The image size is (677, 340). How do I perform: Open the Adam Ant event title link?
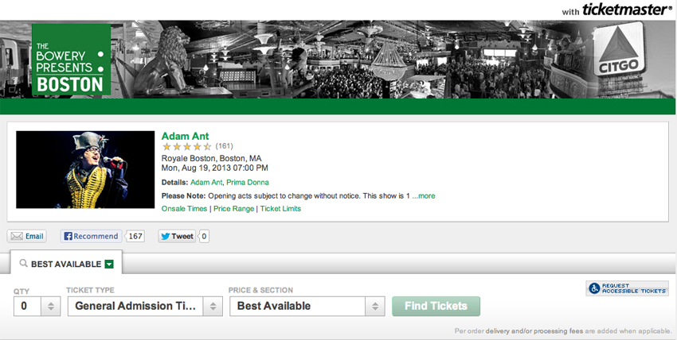click(186, 137)
